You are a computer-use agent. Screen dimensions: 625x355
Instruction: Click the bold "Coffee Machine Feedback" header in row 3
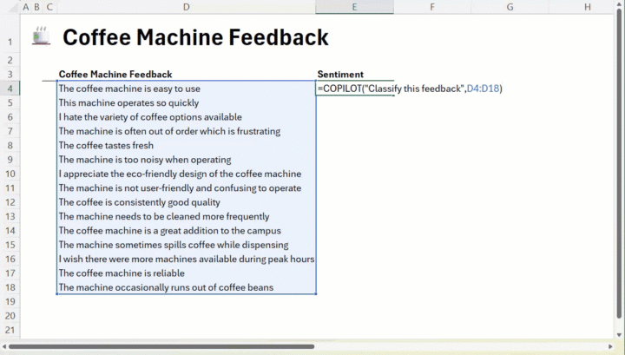pyautogui.click(x=115, y=75)
